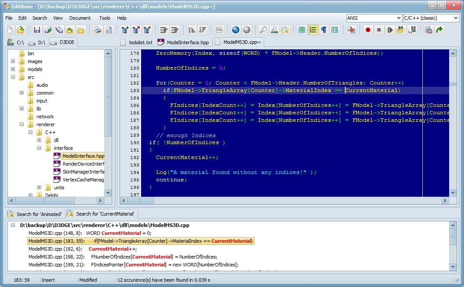Click the Print icon in toolbar
This screenshot has height=287, width=464.
(x=98, y=30)
